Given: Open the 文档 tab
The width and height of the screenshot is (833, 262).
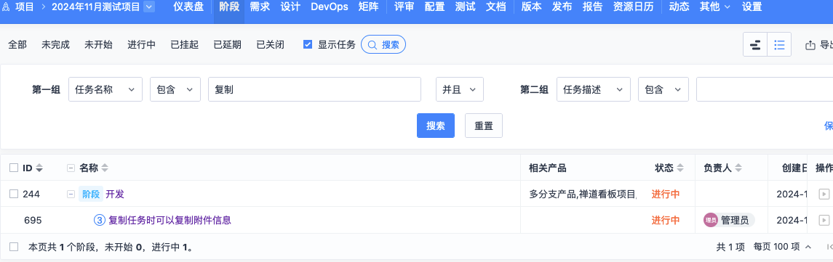Looking at the screenshot, I should tap(495, 7).
